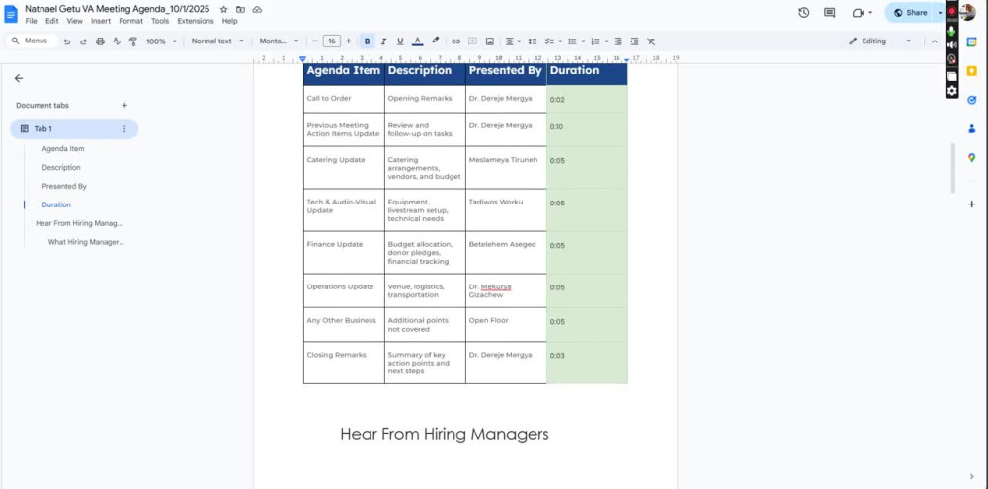Toggle bold formatting
Screen dimensions: 988x489
[x=367, y=41]
